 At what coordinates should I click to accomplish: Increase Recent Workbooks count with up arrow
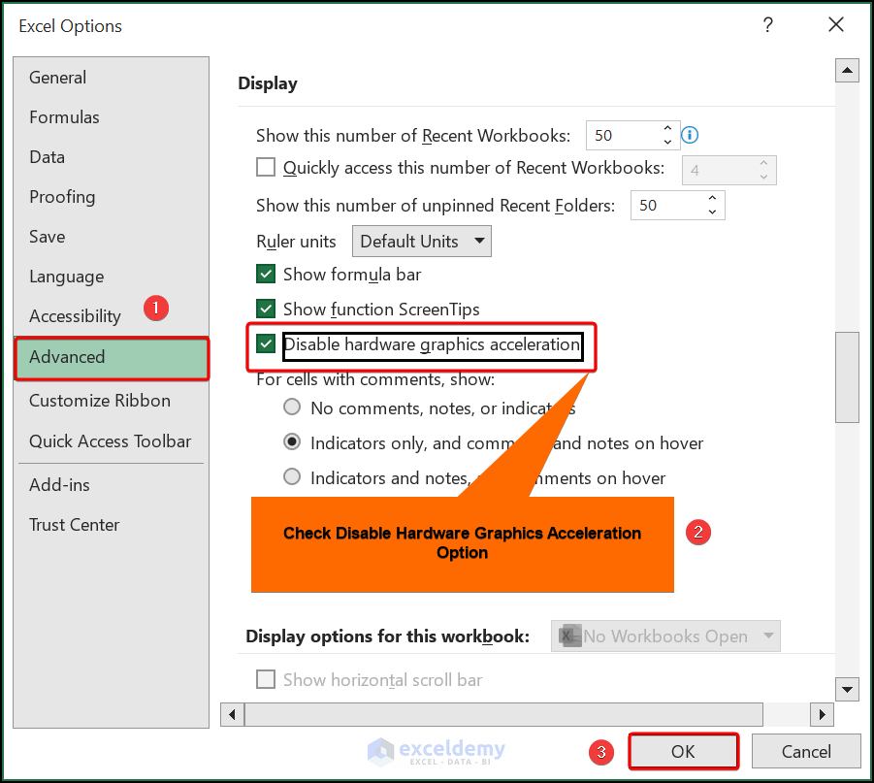pos(667,128)
